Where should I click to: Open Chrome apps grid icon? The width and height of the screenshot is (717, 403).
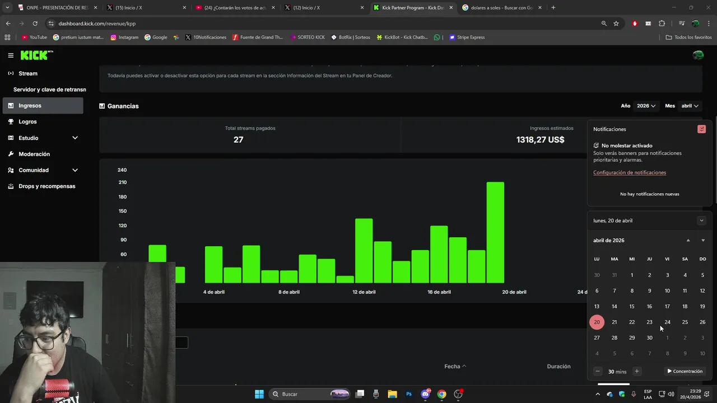click(x=7, y=38)
